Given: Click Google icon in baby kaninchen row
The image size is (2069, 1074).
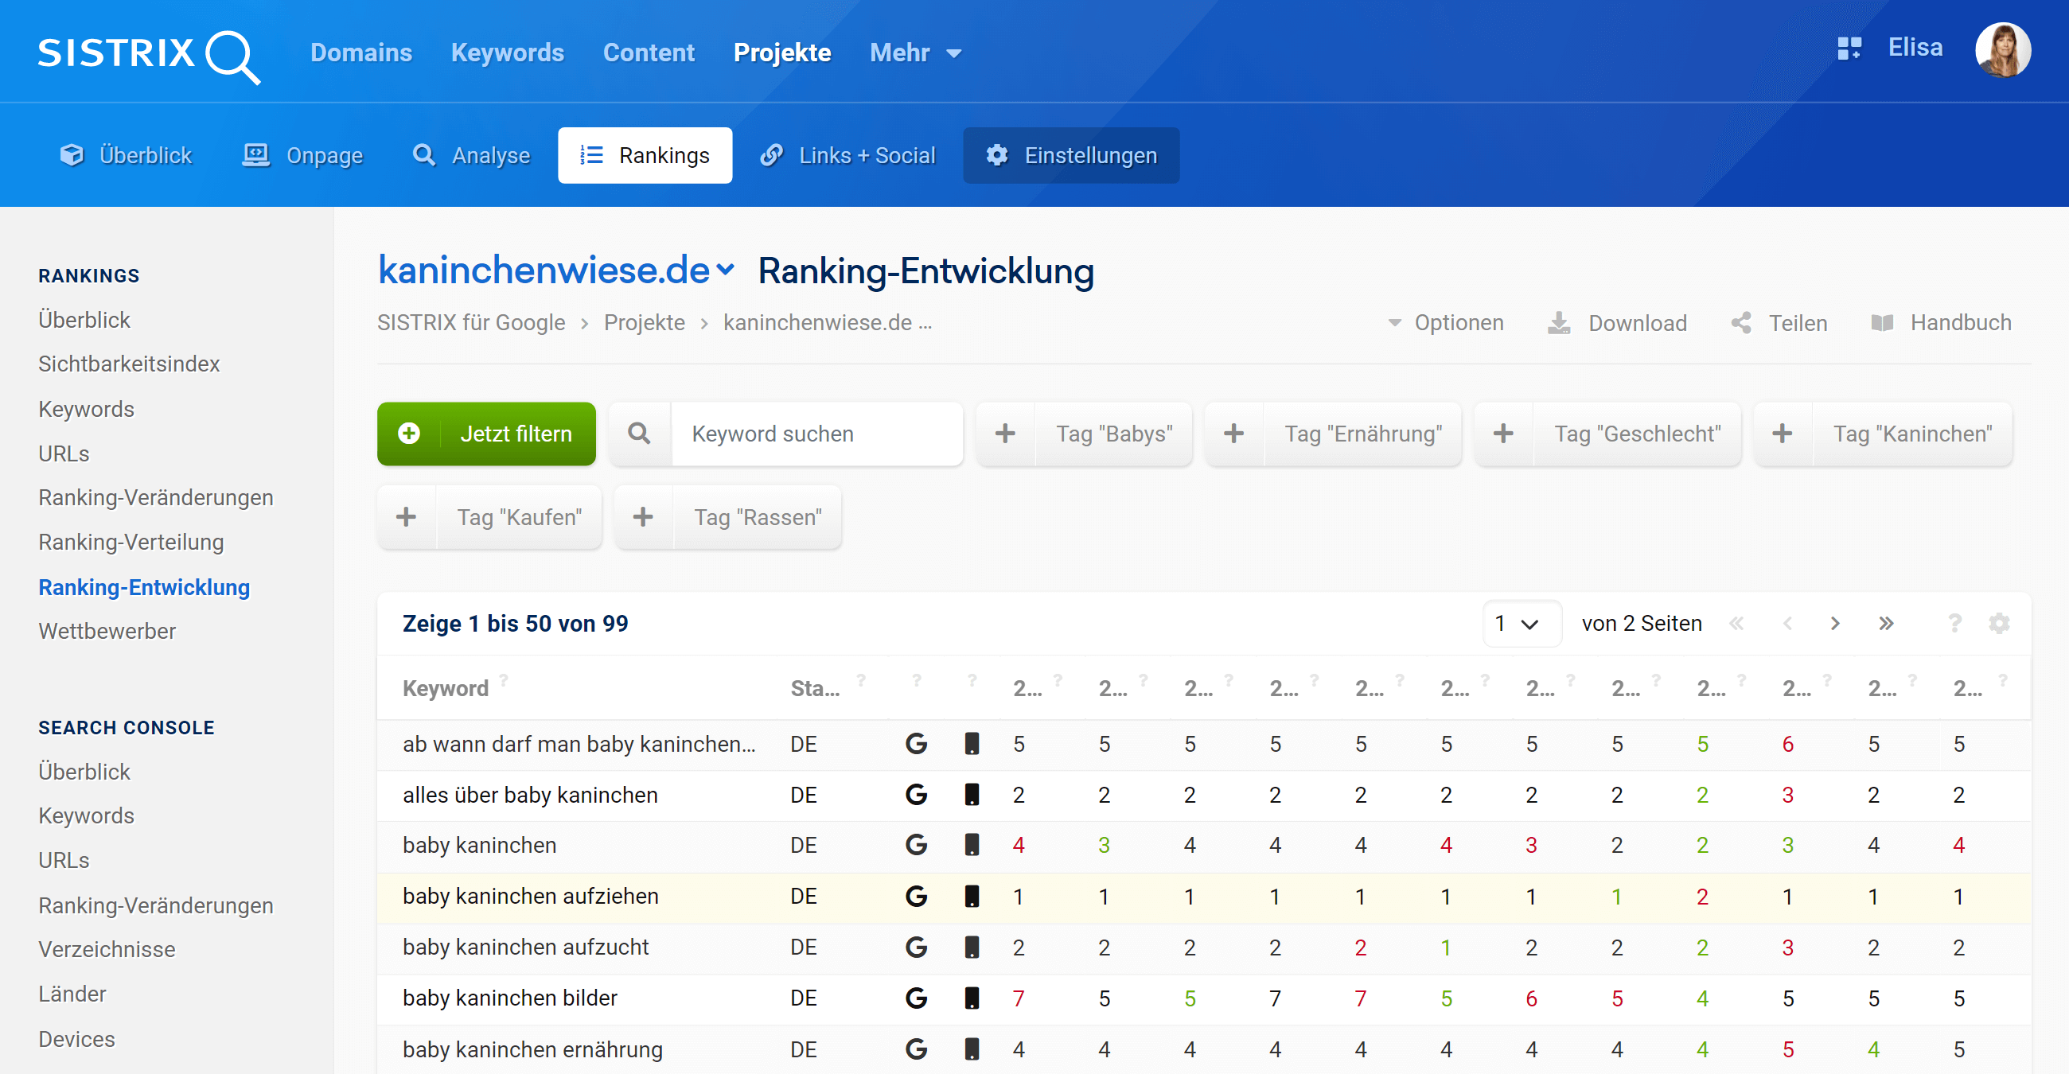Looking at the screenshot, I should [x=916, y=845].
